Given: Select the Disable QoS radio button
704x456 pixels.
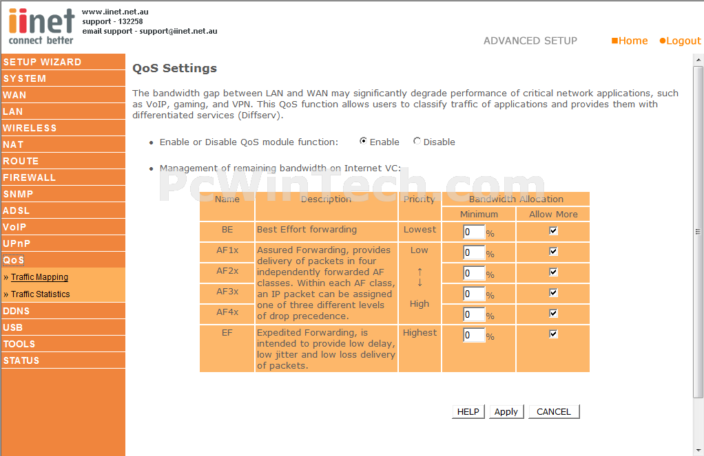Looking at the screenshot, I should click(x=417, y=141).
